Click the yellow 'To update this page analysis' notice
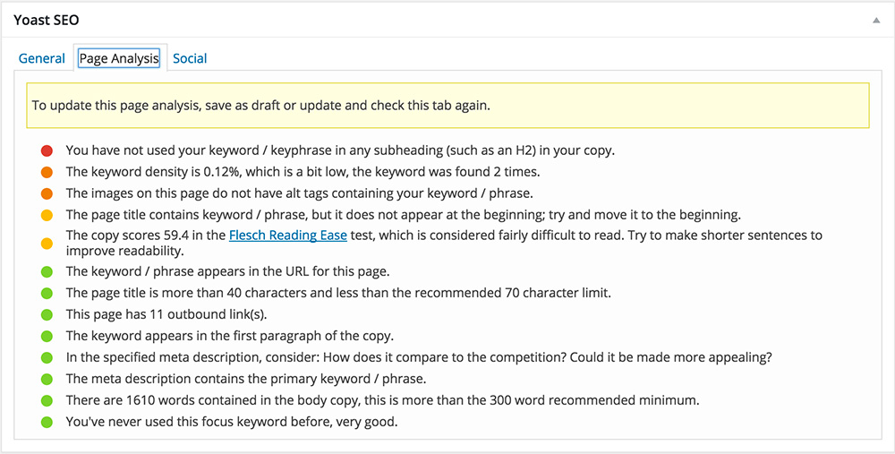 pyautogui.click(x=447, y=106)
